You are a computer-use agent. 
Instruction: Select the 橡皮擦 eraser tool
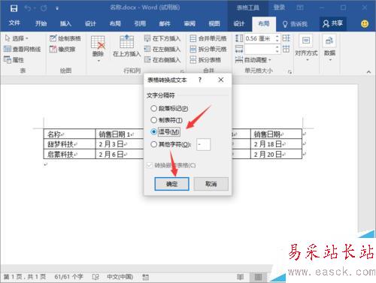[62, 49]
